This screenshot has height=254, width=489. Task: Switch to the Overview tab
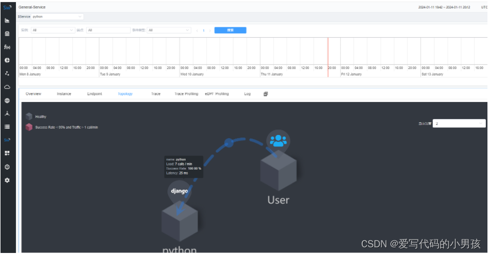33,94
